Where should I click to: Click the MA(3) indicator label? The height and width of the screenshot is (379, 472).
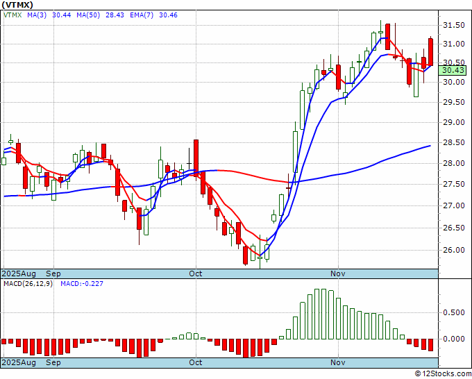(37, 15)
